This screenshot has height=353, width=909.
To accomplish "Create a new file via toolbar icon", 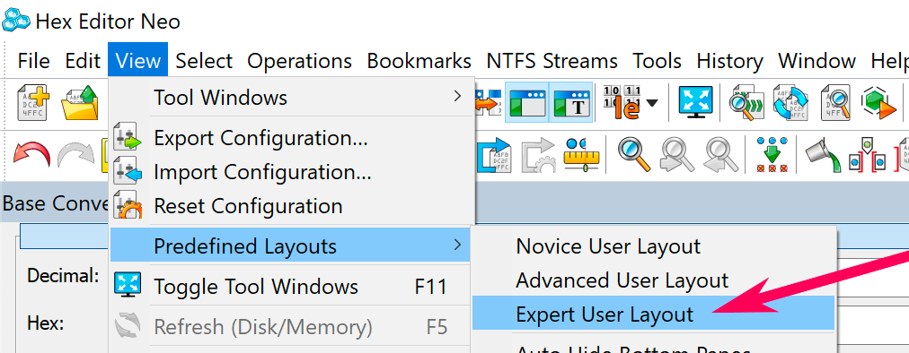I will coord(33,103).
